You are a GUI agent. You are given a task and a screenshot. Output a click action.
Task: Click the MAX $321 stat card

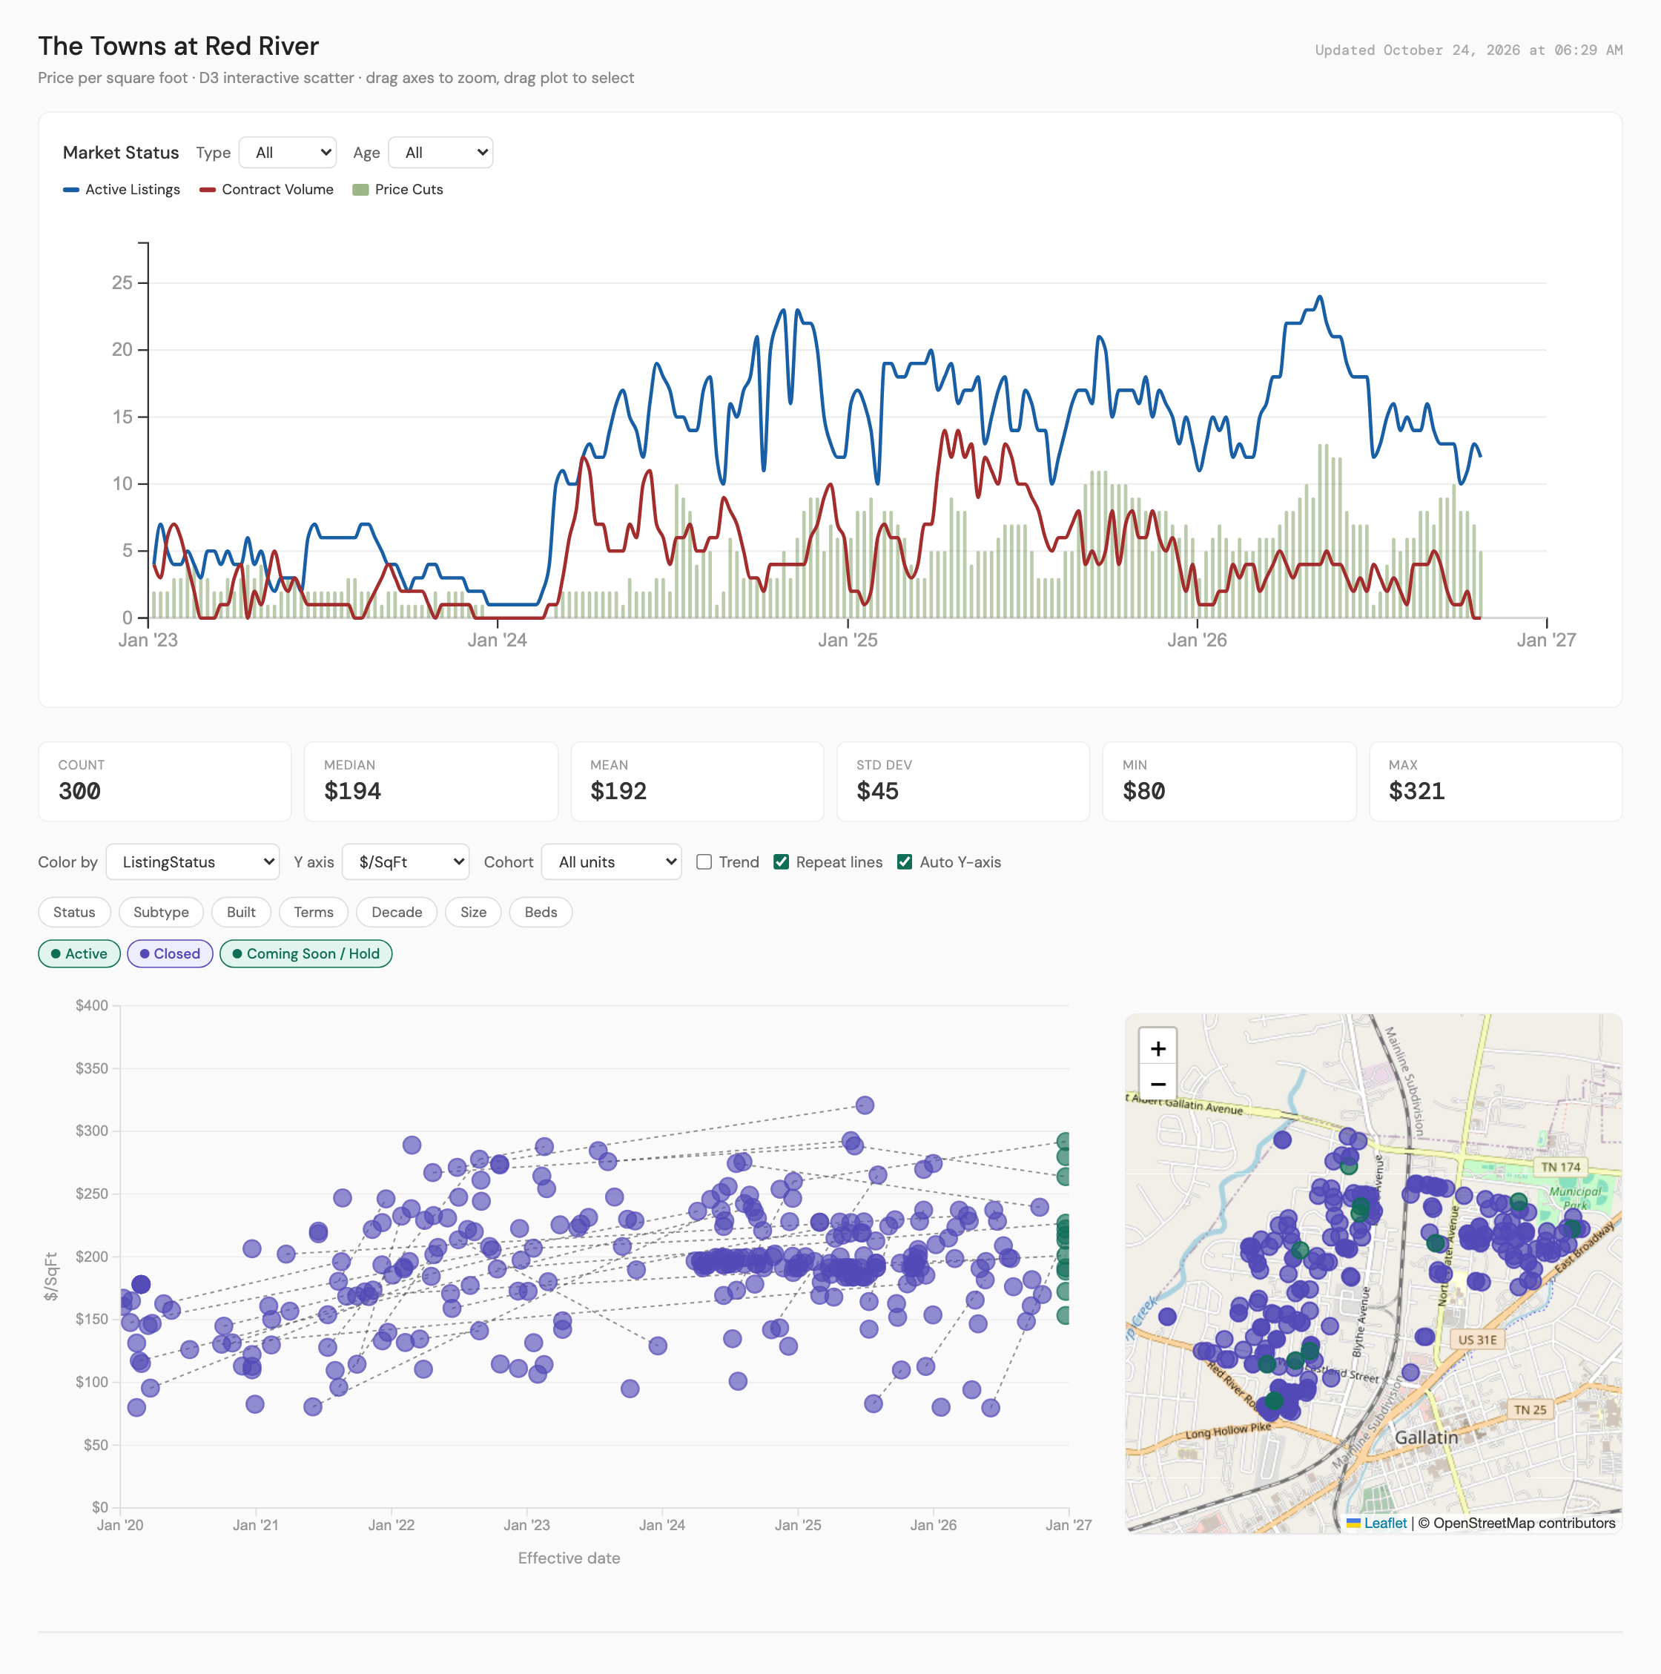click(x=1496, y=781)
